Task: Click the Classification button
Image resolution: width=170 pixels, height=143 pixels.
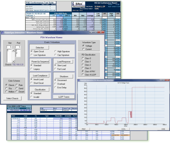Action: [40, 90]
